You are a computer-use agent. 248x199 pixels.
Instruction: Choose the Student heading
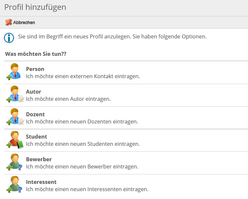[36, 137]
